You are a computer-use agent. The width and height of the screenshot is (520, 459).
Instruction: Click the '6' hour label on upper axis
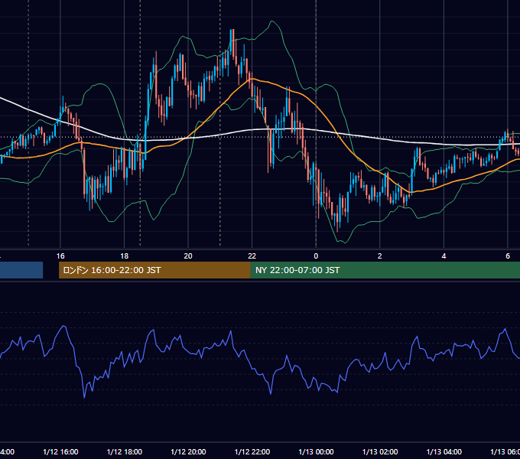[x=508, y=256]
